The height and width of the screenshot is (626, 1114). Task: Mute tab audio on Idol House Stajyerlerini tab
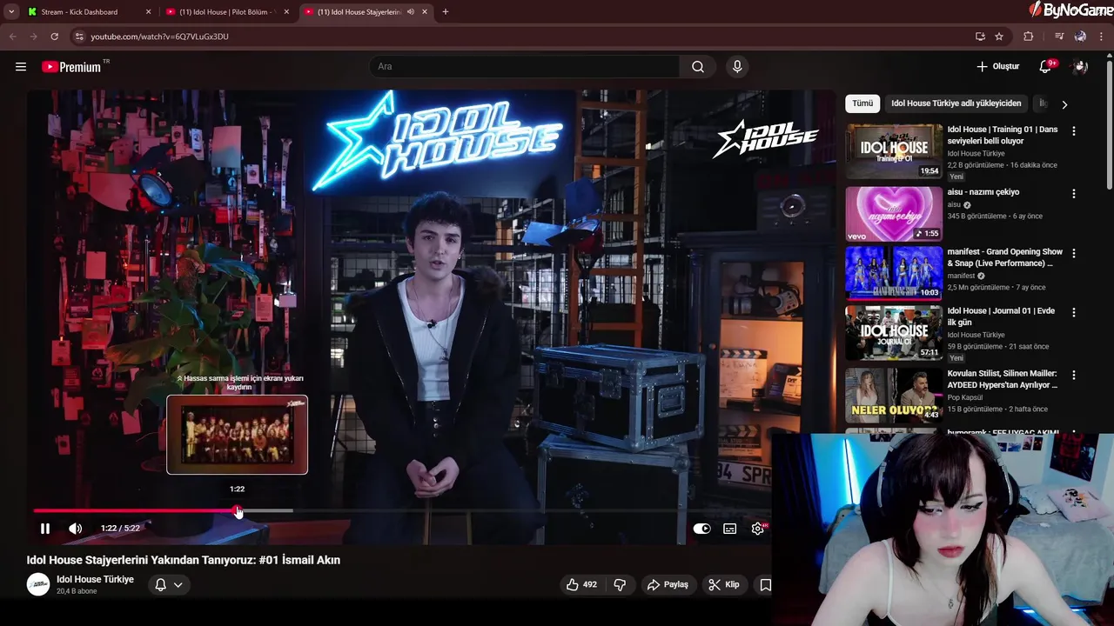coord(411,12)
